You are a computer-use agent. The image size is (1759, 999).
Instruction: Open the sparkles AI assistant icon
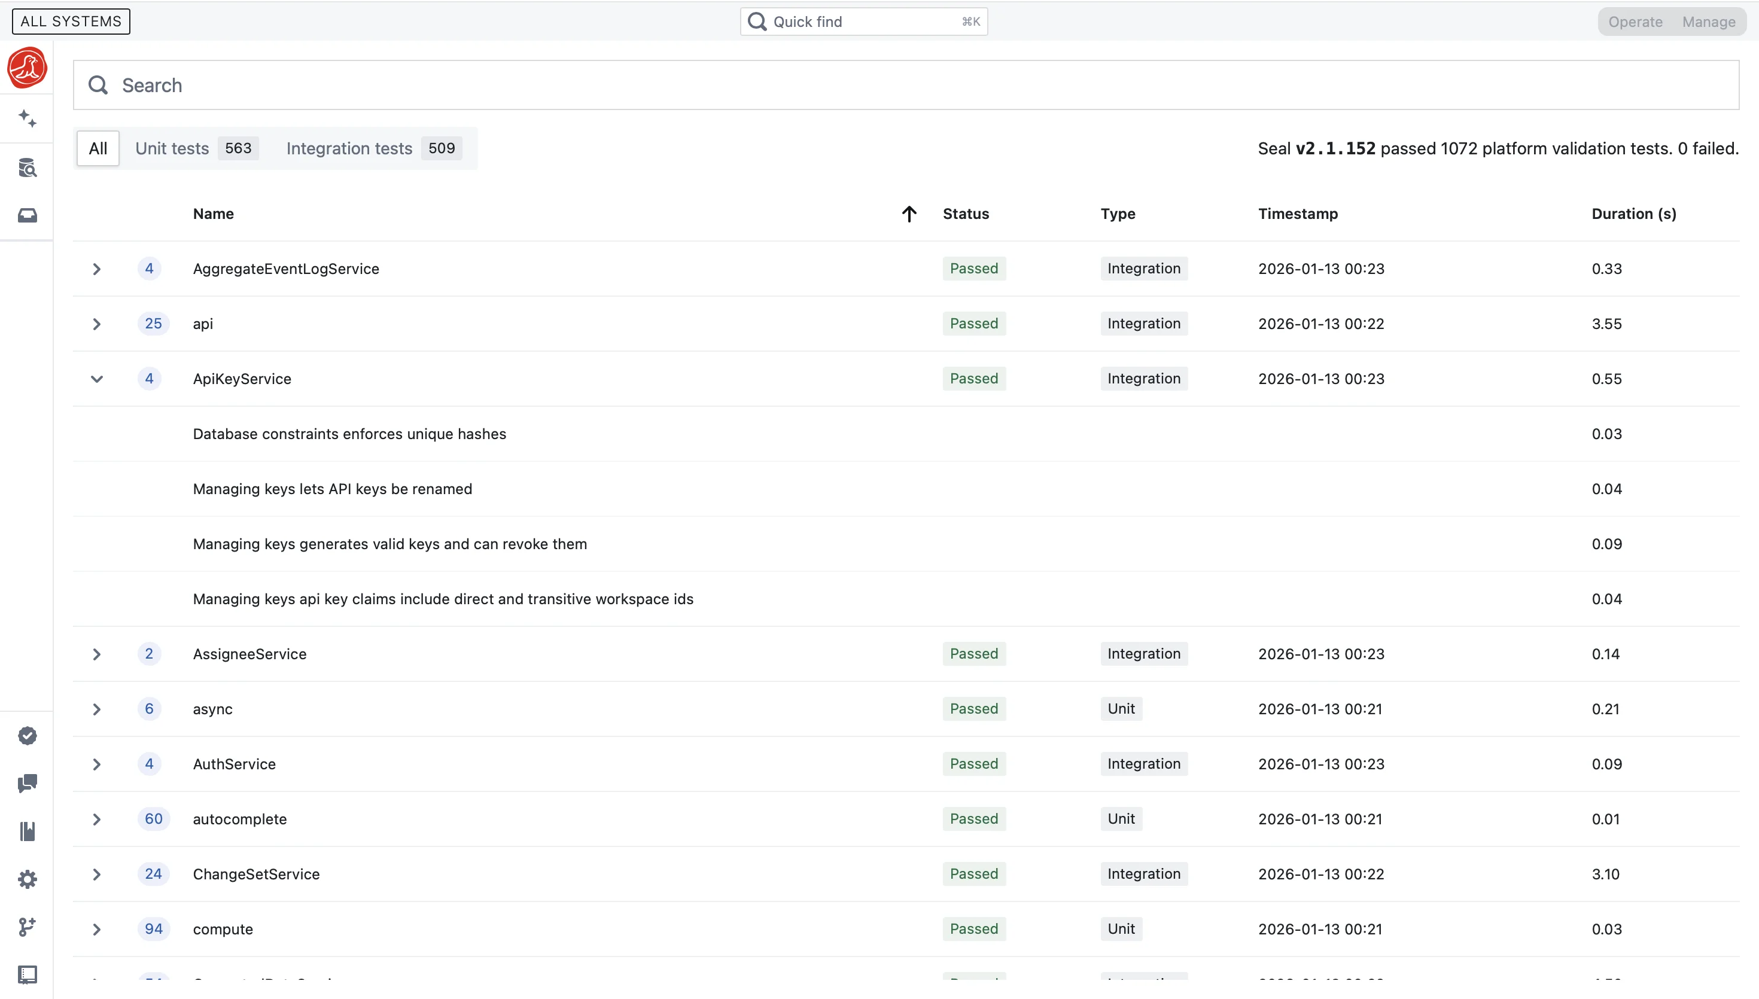coord(28,118)
